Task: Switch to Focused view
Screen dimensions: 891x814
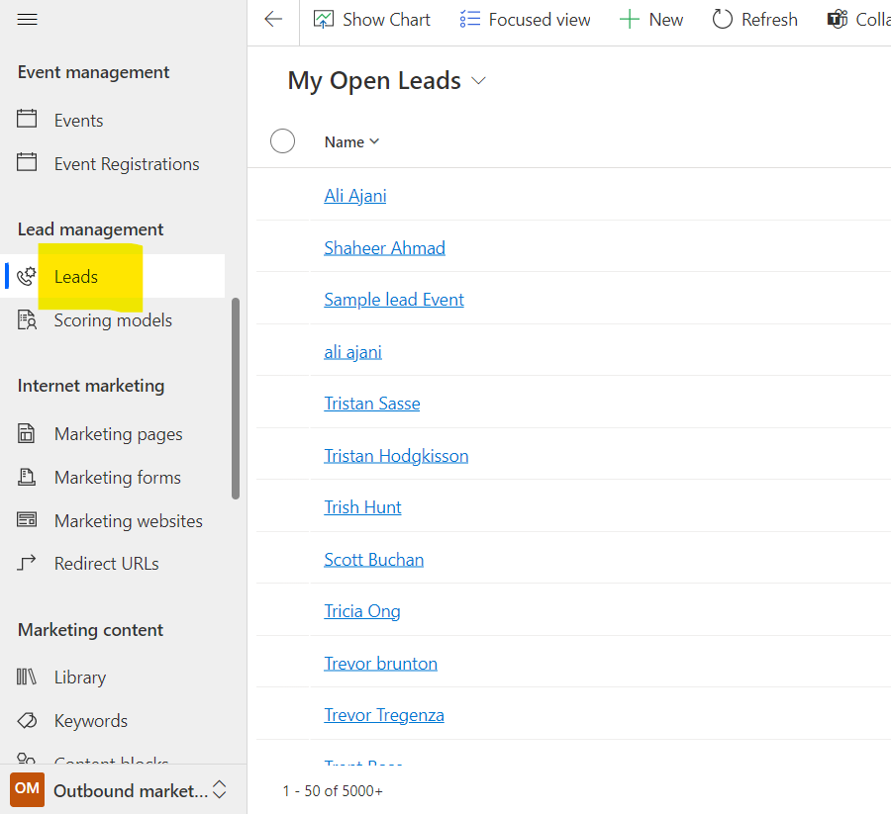Action: pyautogui.click(x=525, y=20)
